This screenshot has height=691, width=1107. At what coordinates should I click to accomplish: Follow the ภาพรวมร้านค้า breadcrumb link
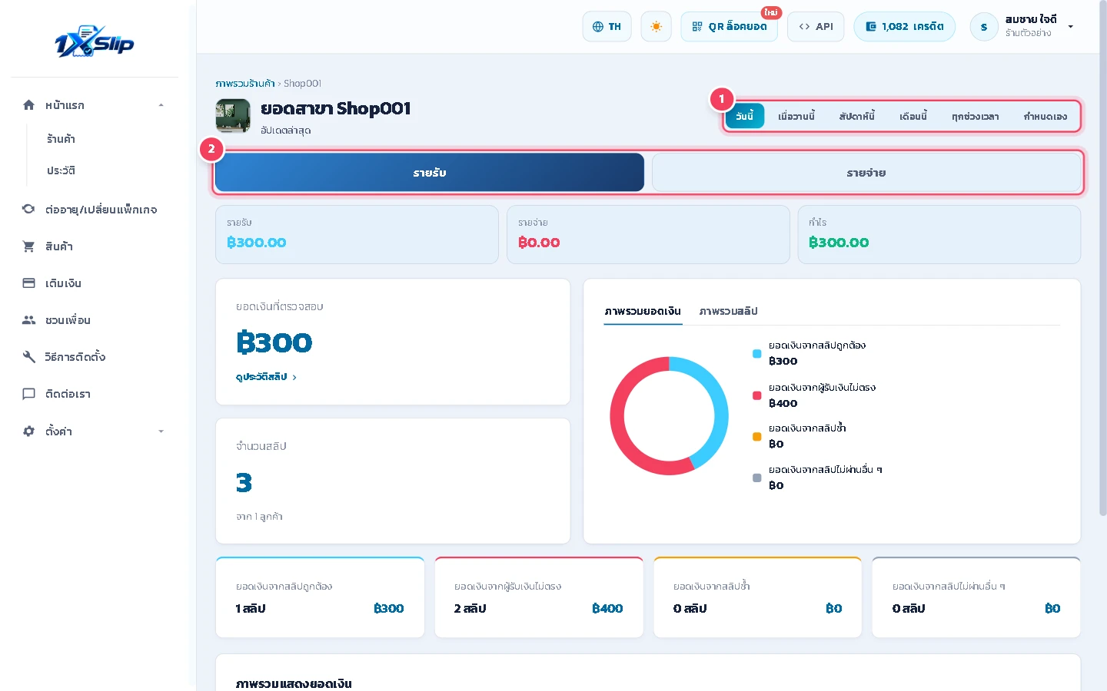click(x=245, y=83)
